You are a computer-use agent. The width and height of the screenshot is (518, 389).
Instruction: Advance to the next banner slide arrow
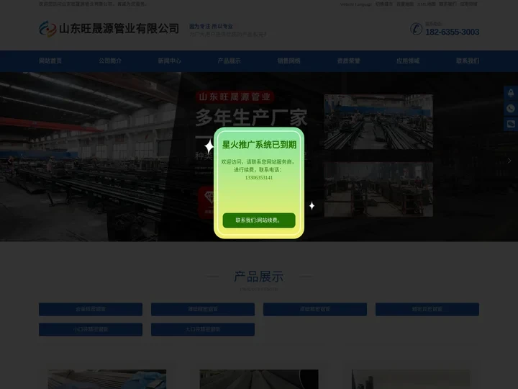509,161
